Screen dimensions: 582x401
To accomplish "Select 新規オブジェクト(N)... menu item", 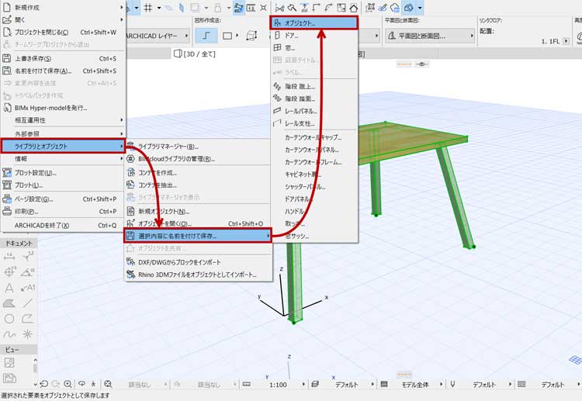I will point(199,212).
